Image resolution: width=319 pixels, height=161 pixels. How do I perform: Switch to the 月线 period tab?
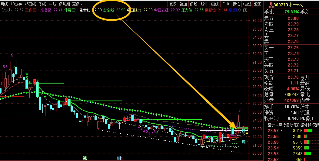coord(4,4)
